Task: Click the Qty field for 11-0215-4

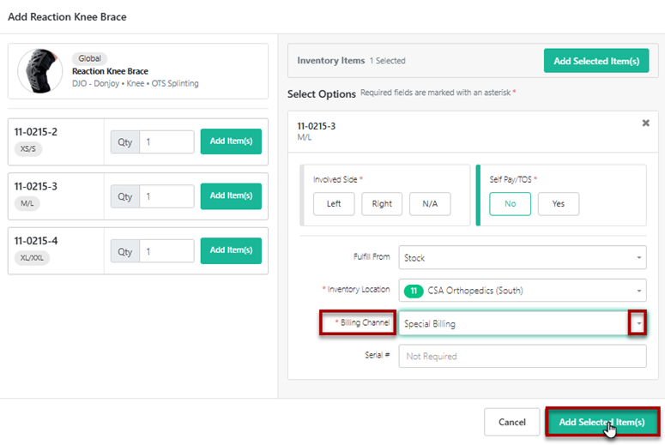Action: (x=166, y=251)
